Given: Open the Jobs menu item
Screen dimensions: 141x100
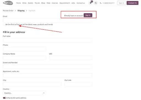Looking at the screenshot, I should [73, 3].
